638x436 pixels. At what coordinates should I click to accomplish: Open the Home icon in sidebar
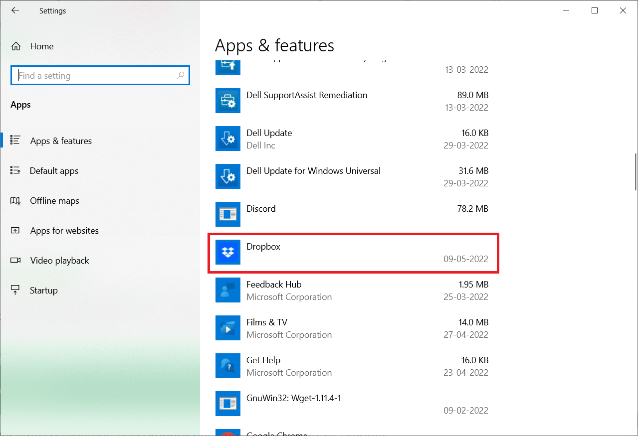(x=16, y=46)
